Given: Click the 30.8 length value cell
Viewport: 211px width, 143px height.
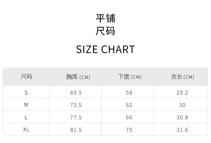Looking at the screenshot, I should [182, 117].
